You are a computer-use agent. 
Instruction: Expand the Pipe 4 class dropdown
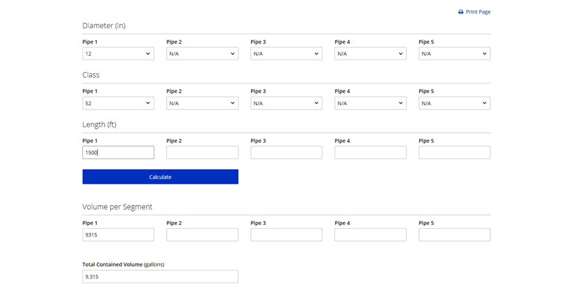[370, 103]
